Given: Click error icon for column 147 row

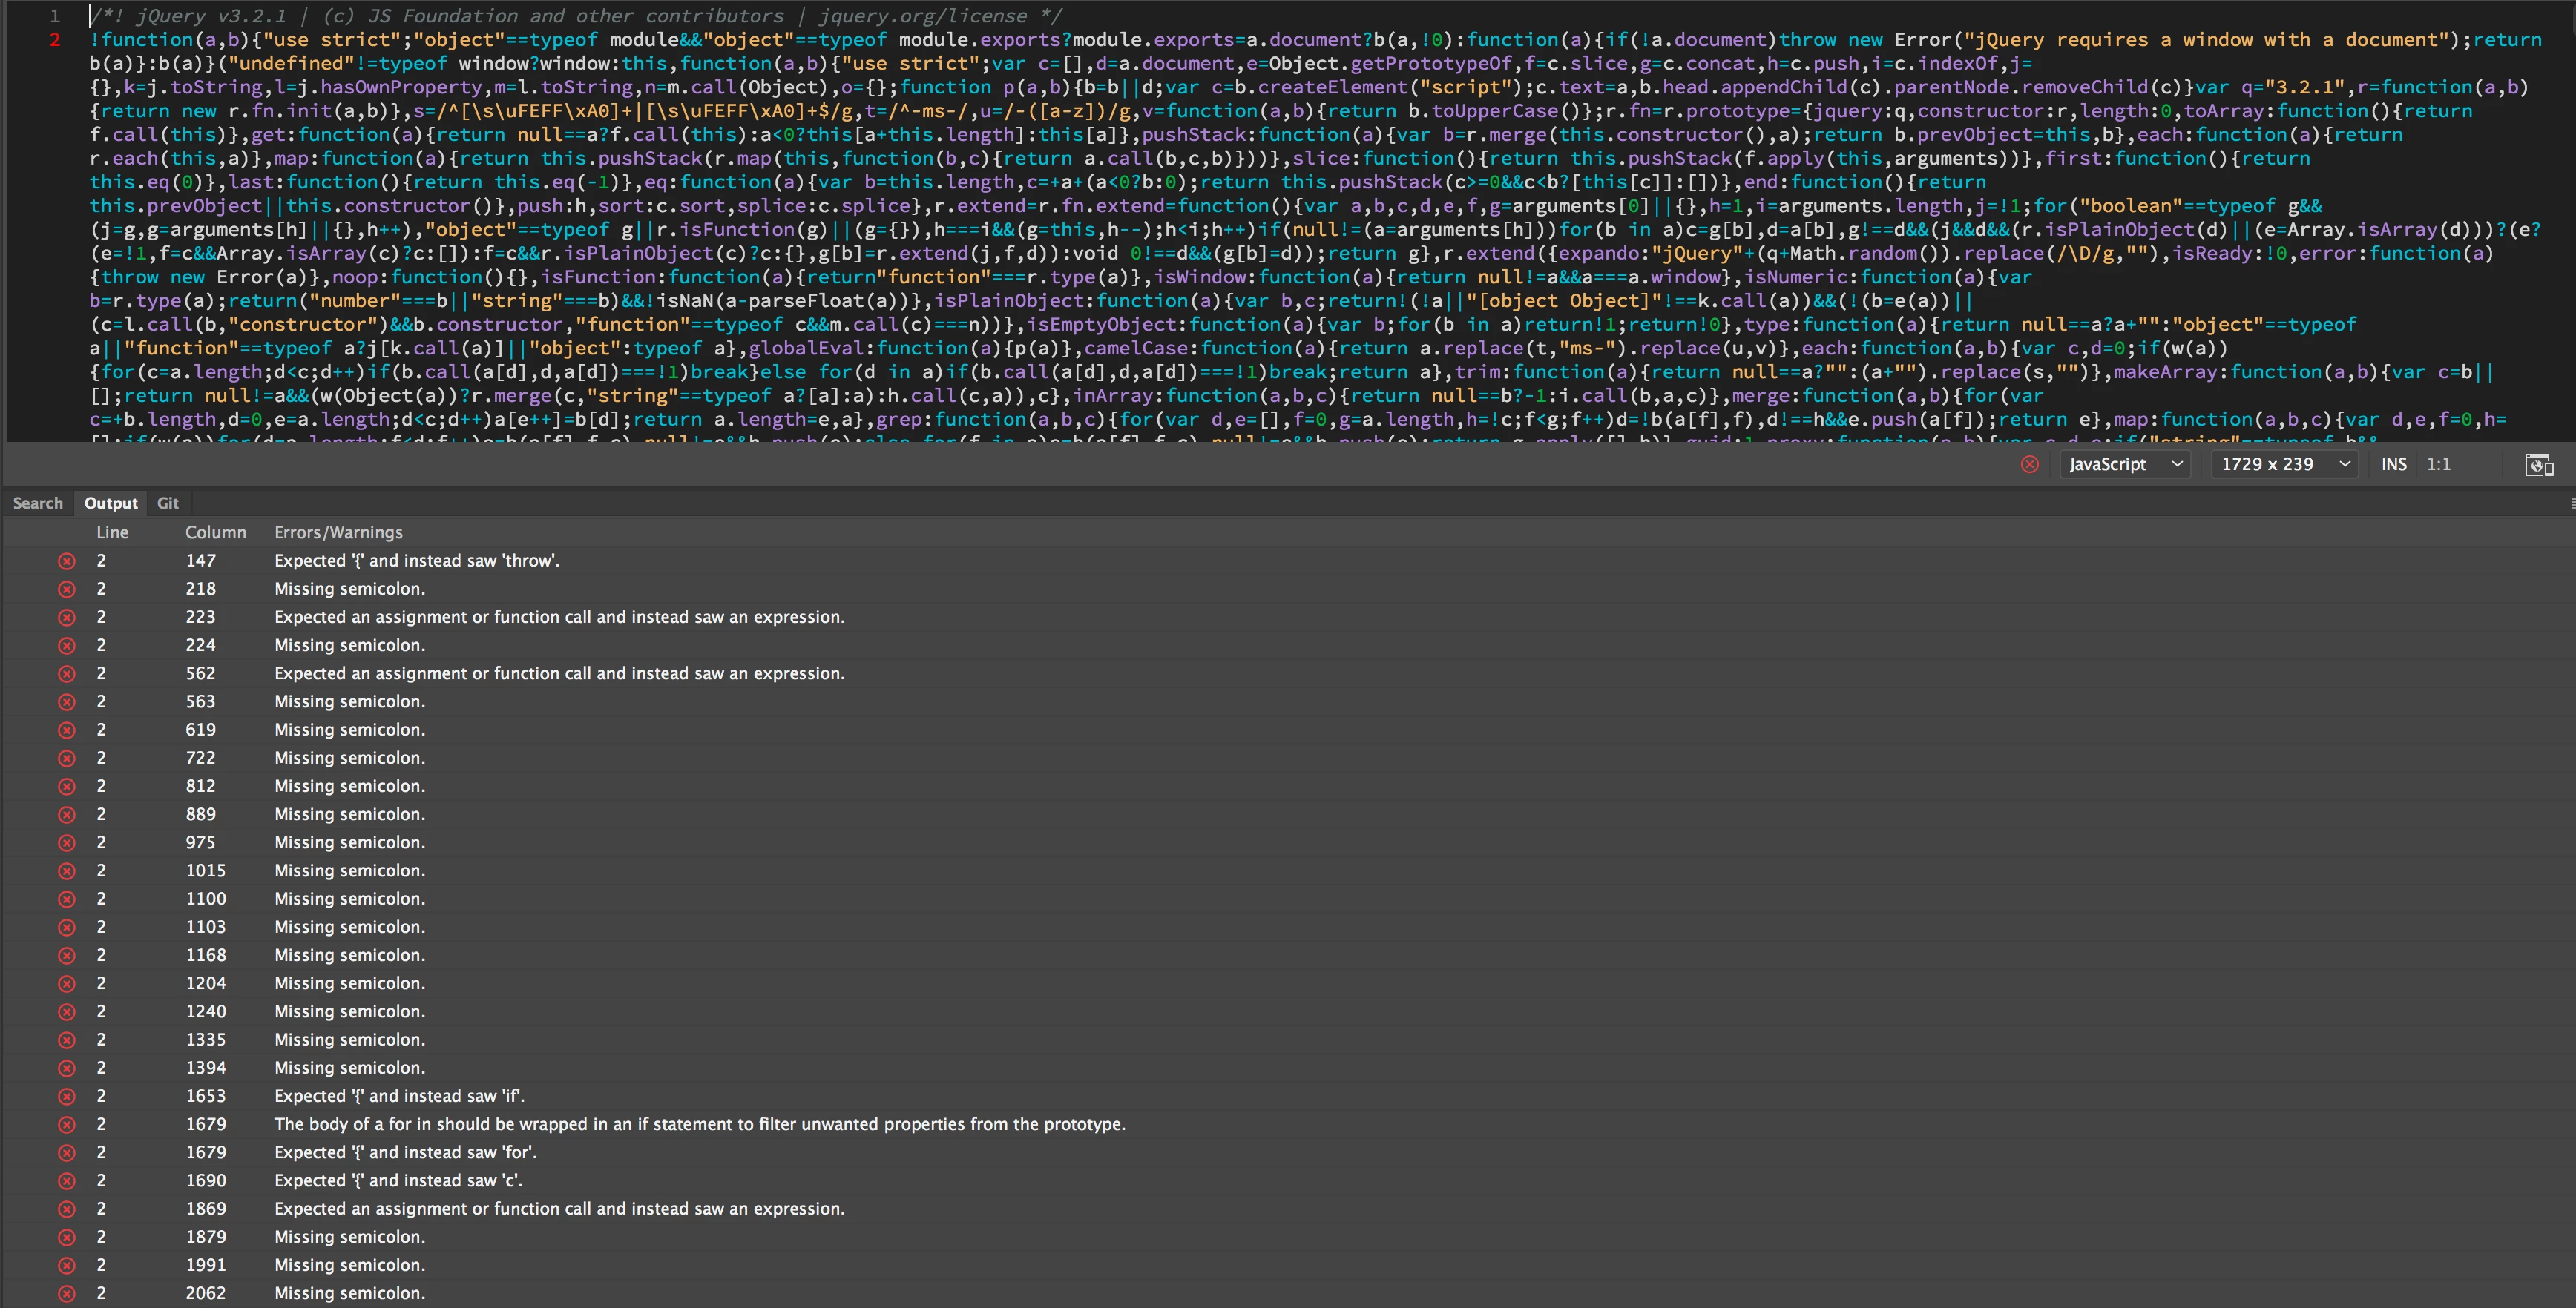Looking at the screenshot, I should pos(67,561).
